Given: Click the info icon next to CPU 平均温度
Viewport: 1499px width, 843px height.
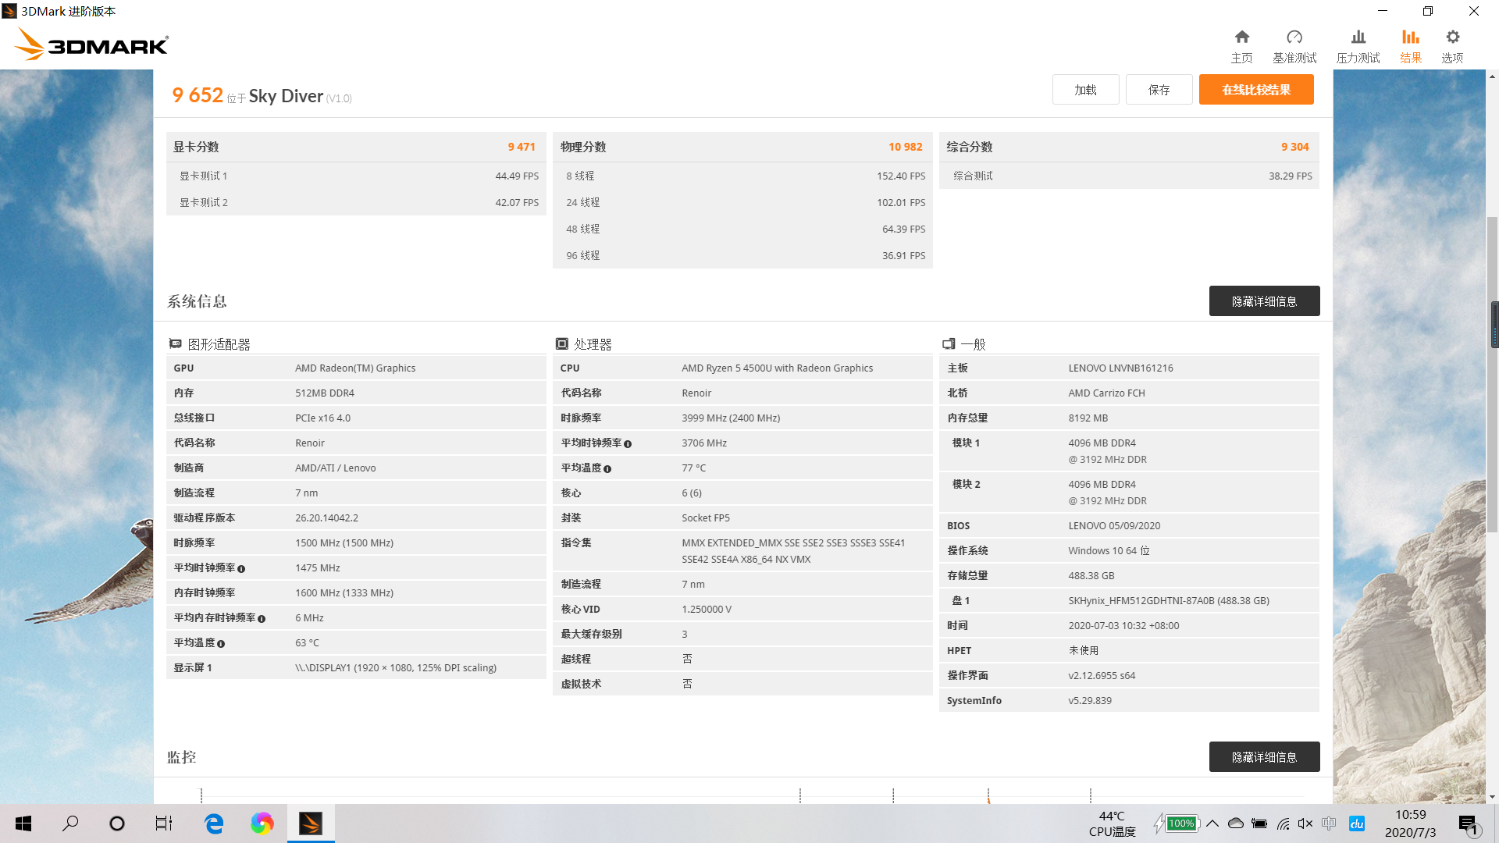Looking at the screenshot, I should point(607,469).
